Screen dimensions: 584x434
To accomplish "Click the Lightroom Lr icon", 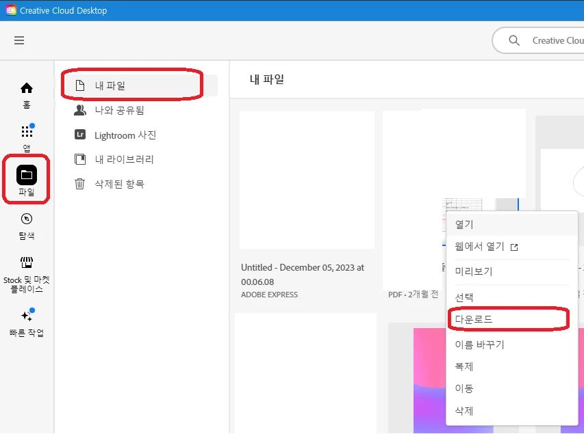I will (x=80, y=134).
